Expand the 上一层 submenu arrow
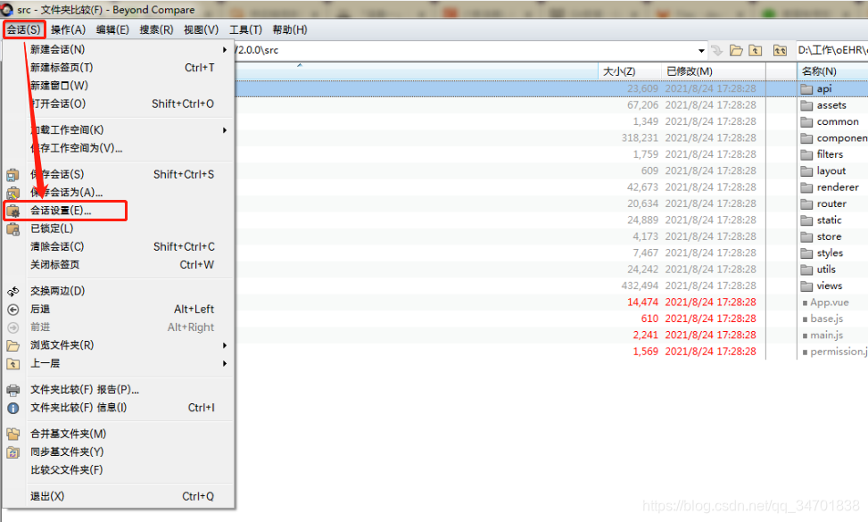The image size is (868, 522). 225,364
